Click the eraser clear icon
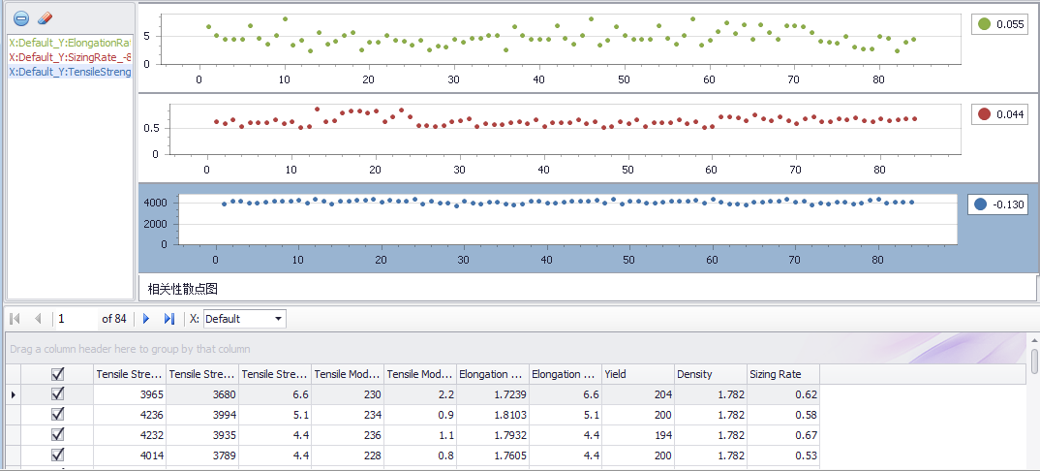The width and height of the screenshot is (1040, 471). (x=46, y=17)
